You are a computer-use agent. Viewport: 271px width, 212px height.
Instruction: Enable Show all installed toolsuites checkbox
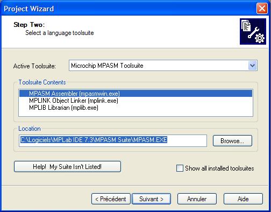tap(180, 168)
